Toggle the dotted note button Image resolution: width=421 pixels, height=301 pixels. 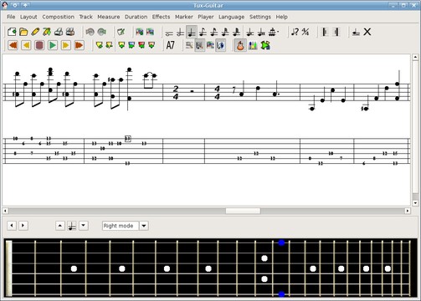(274, 32)
